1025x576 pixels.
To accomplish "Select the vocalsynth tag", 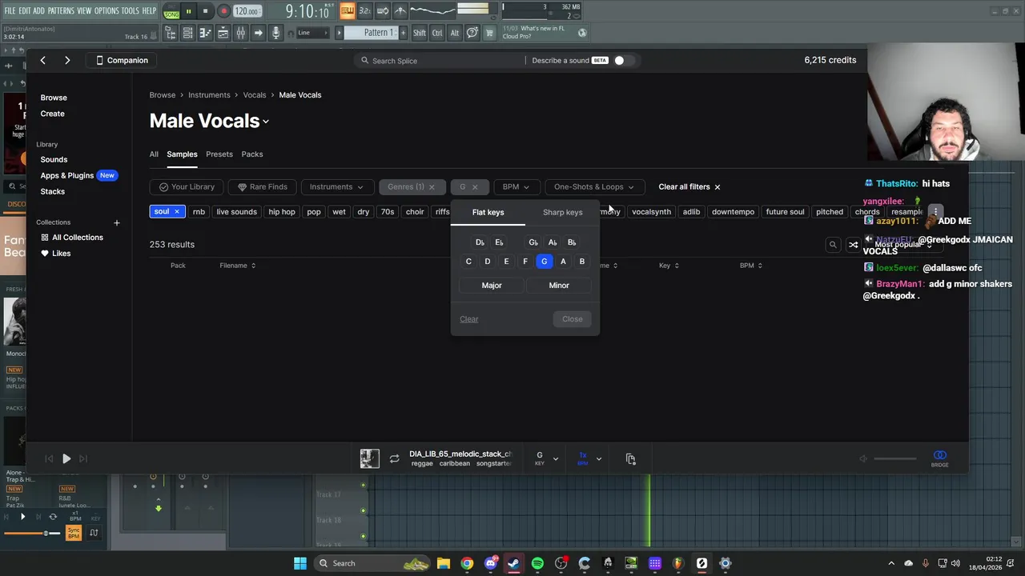I will pyautogui.click(x=651, y=212).
